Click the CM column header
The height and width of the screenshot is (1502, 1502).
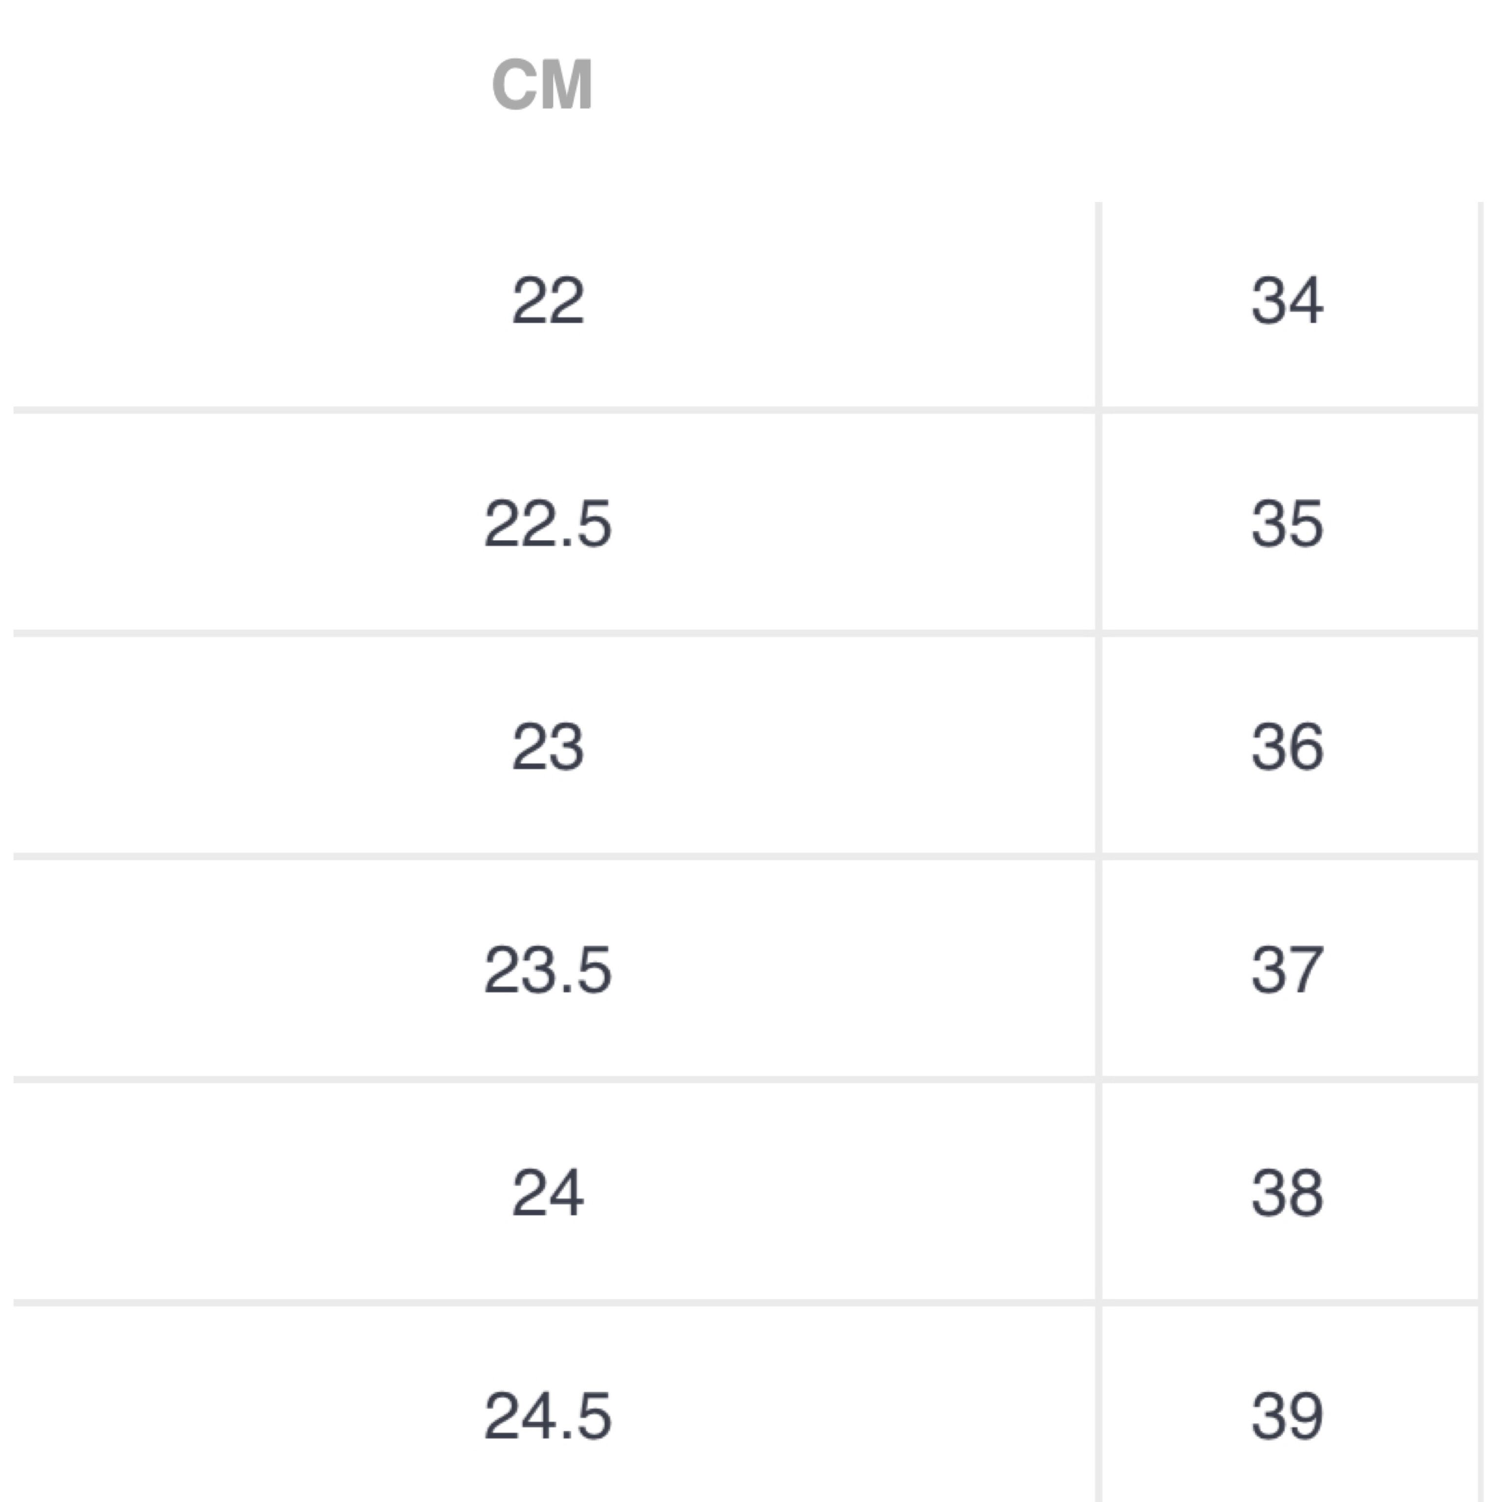pyautogui.click(x=543, y=85)
